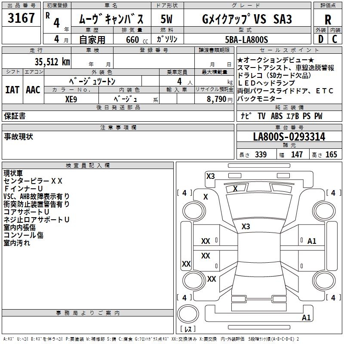Click the 事故現状 caution note
344x344 pixels.
[18, 136]
